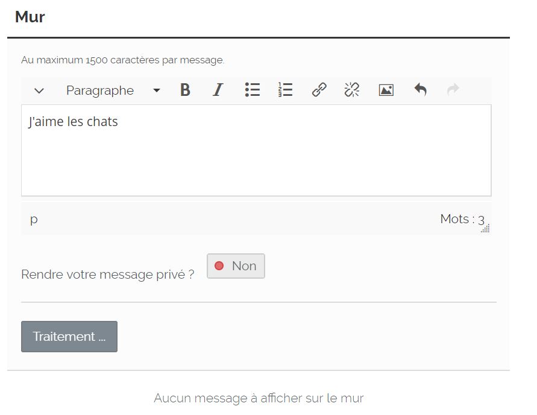Grab the editor resize handle corner
The image size is (537, 415).
point(486,229)
